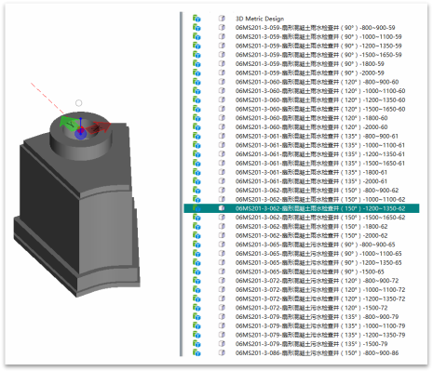This screenshot has height=371, width=433.
Task: Click model icon for 06MS201-3-059 (90°)-800~900-59
Action: click(196, 28)
